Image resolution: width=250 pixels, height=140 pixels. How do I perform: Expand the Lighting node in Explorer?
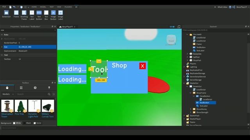point(184,67)
